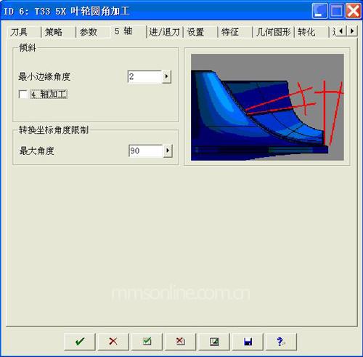Click the 最小边缘角度 input field

(144, 76)
